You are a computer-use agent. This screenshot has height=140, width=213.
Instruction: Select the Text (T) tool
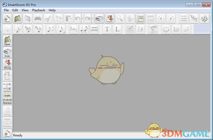tap(107, 29)
